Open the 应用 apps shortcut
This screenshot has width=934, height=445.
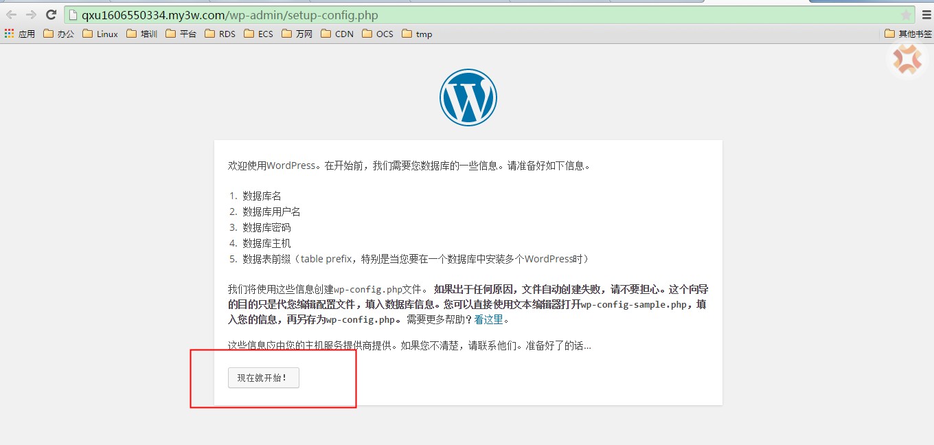(x=19, y=34)
